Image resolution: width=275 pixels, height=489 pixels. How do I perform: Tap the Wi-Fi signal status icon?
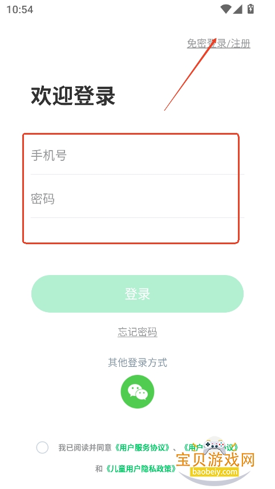225,9
